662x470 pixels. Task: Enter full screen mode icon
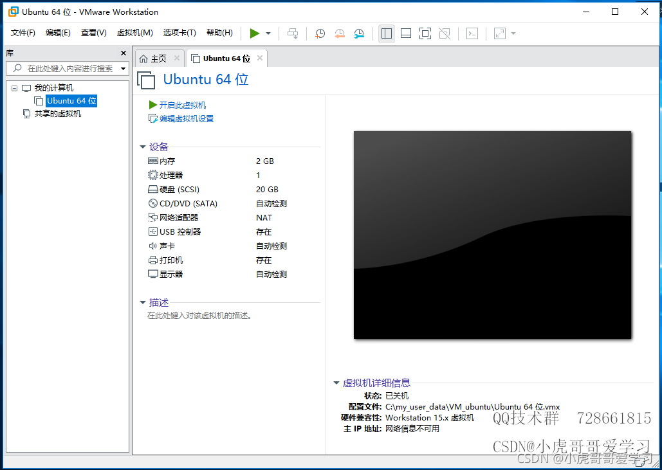(425, 33)
